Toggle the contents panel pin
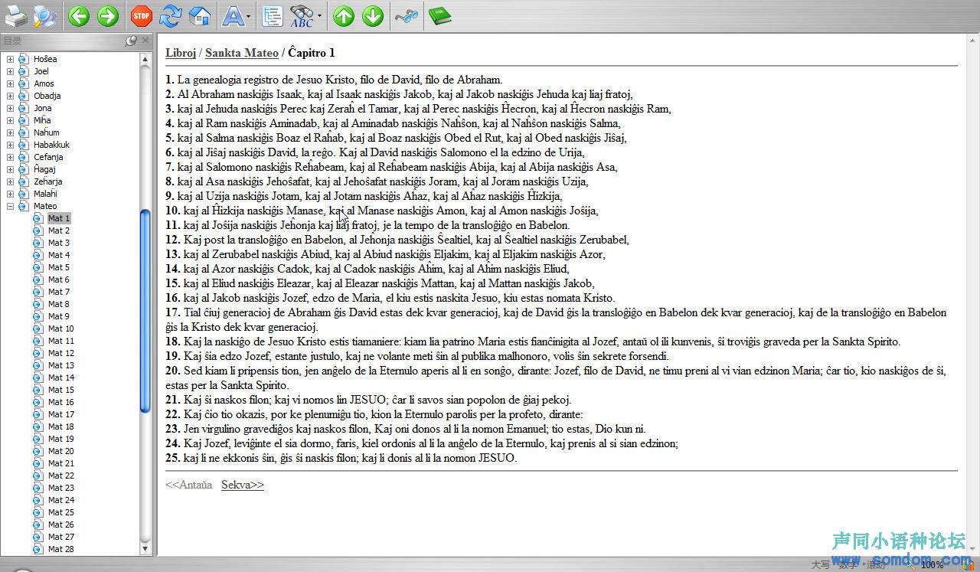Viewport: 980px width, 572px height. click(131, 41)
